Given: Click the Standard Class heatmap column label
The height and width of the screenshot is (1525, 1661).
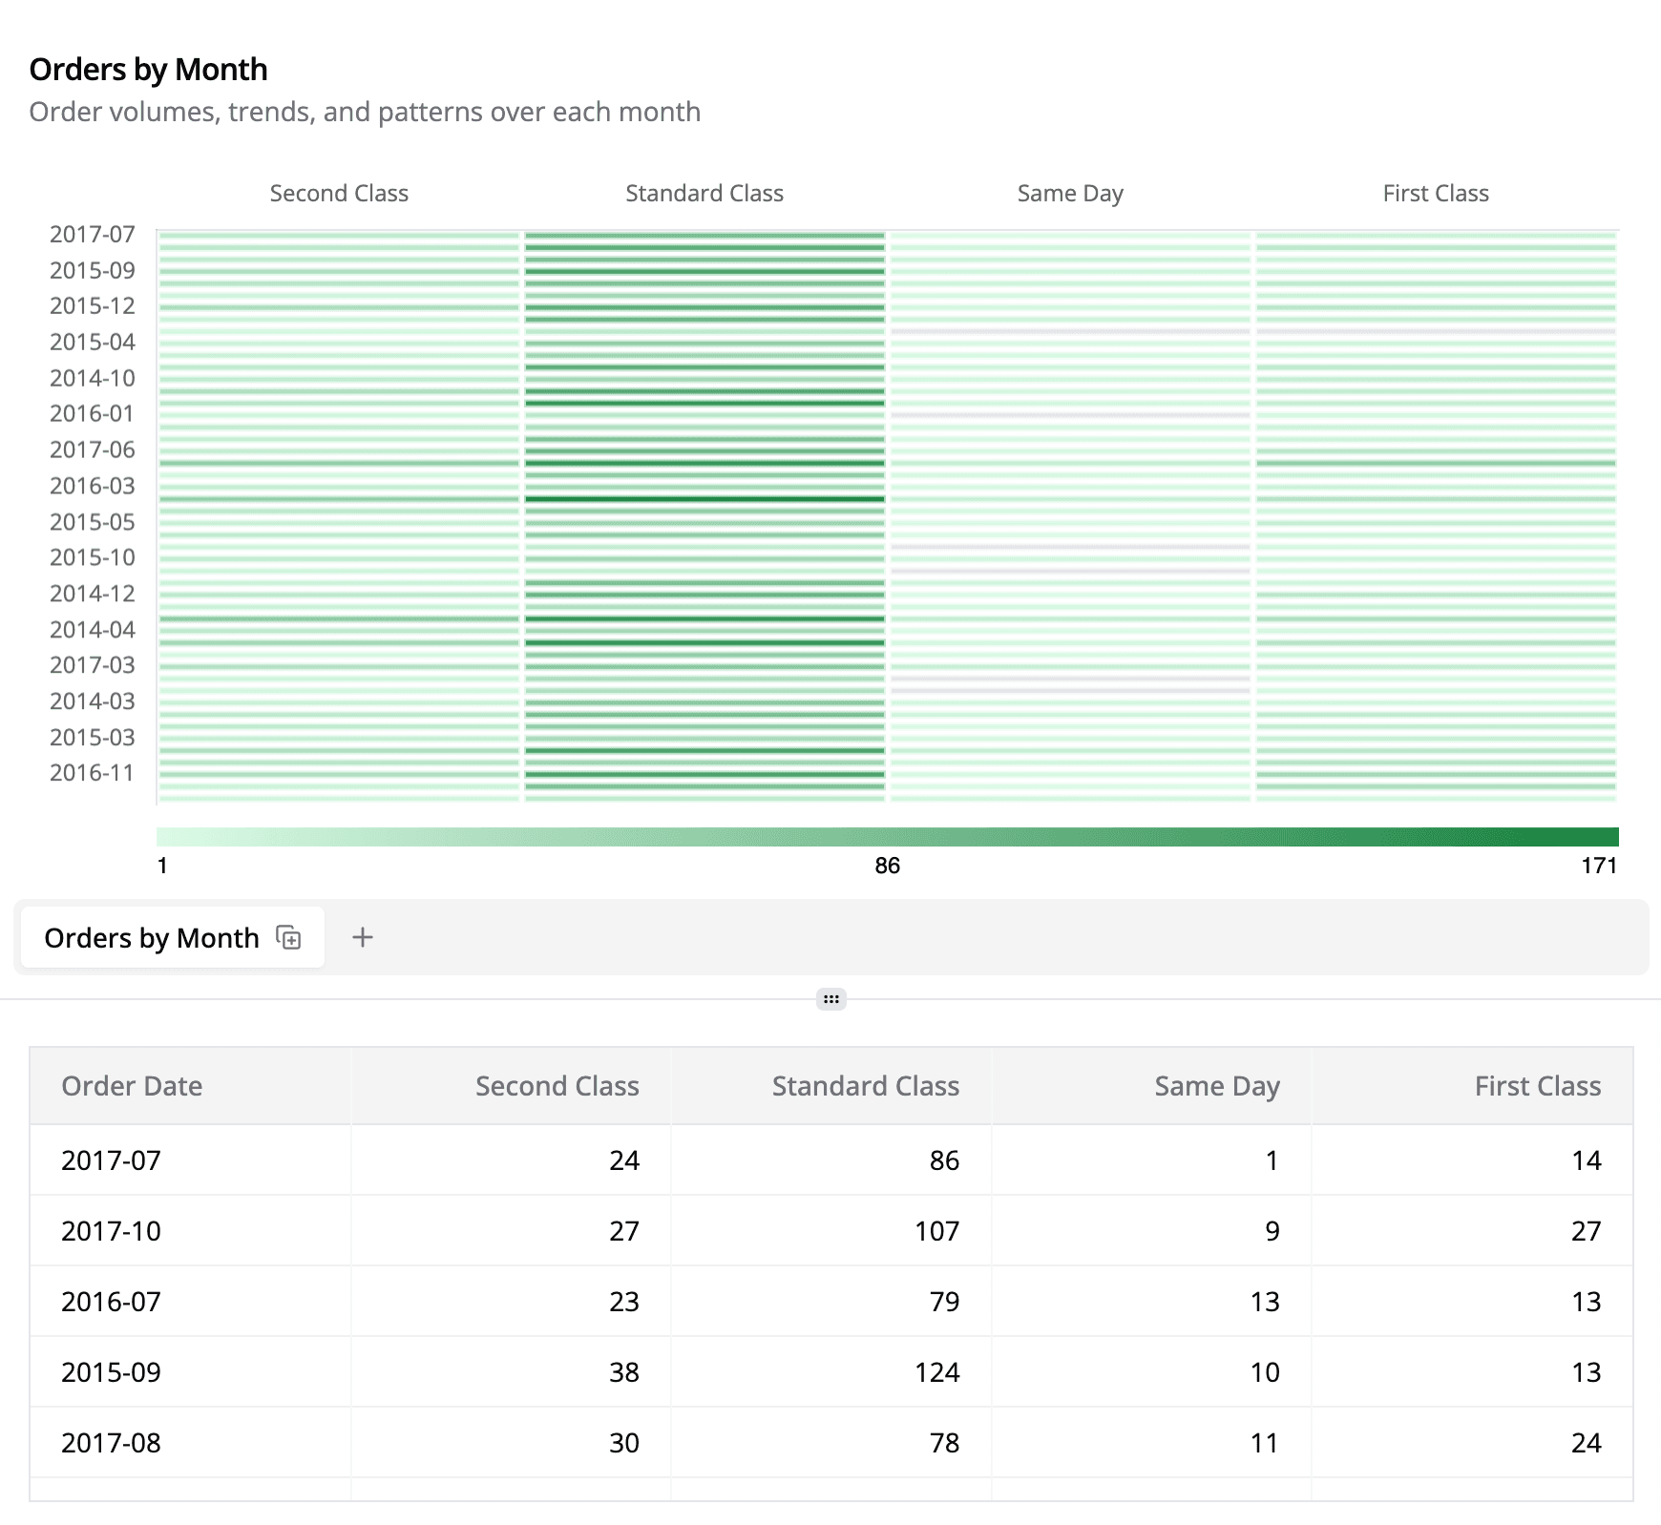Looking at the screenshot, I should coord(704,194).
